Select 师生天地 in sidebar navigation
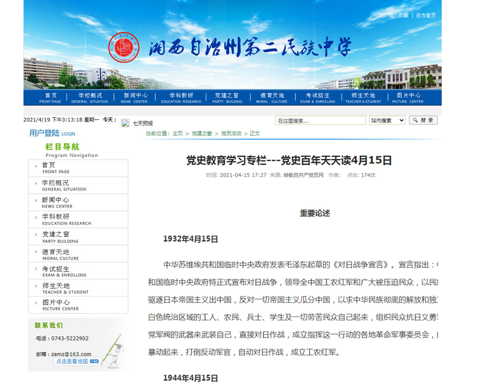480x387 pixels. click(78, 288)
